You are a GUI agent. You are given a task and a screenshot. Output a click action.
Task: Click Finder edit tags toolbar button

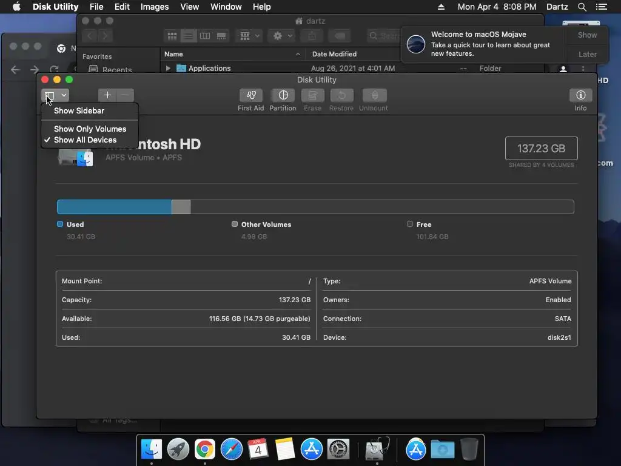[x=340, y=36]
